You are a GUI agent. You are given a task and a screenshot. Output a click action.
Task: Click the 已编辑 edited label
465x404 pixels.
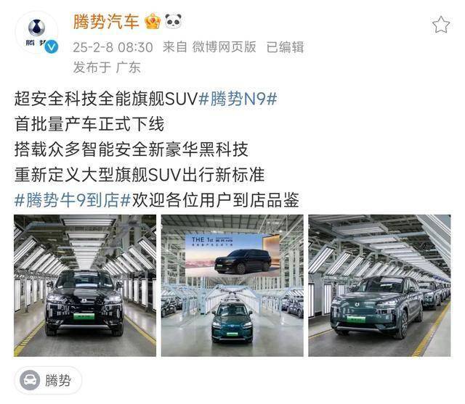[285, 47]
